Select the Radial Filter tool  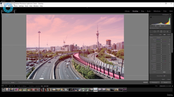tap(164, 32)
